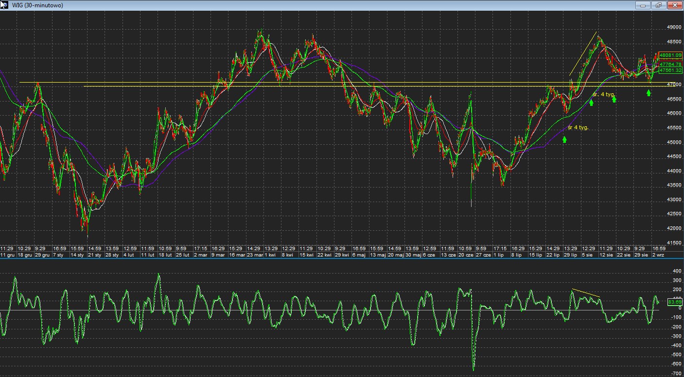This screenshot has width=684, height=377.
Task: Click green arrow left of upper 'śr. 4 tyg.' label
Action: tap(591, 103)
